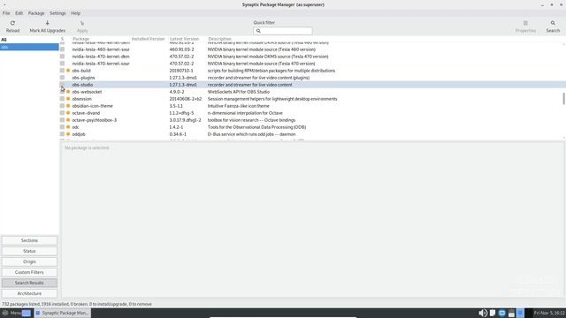The height and width of the screenshot is (318, 566).
Task: Click the orange support icon beside obs-build
Action: click(x=68, y=71)
